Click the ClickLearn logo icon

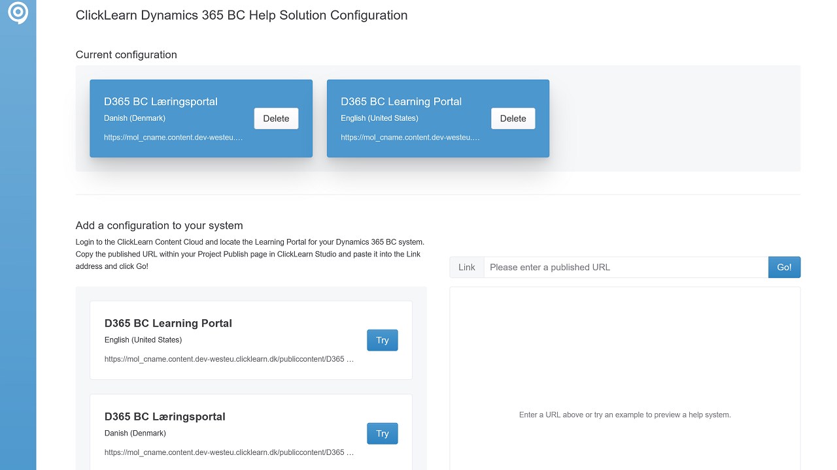click(x=18, y=13)
